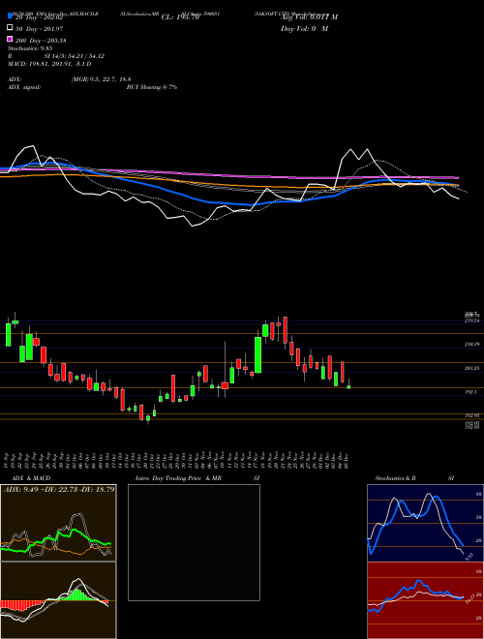Click the 'Day Vol: 0 M' label

[304, 28]
